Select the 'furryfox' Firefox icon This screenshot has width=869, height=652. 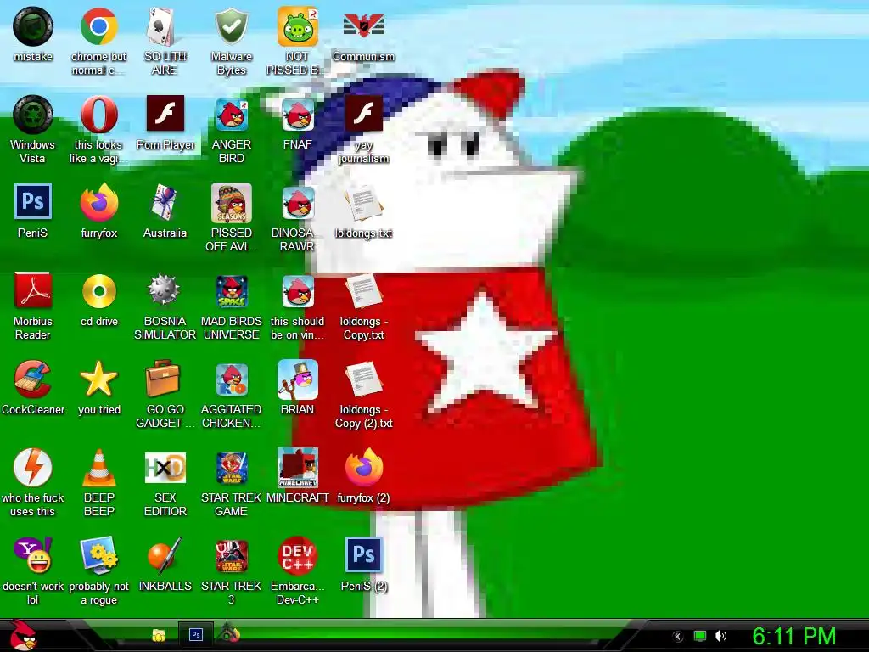pyautogui.click(x=98, y=202)
